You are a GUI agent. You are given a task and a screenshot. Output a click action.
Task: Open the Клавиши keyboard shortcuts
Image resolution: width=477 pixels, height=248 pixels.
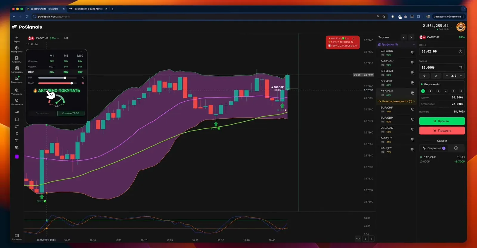17,237
